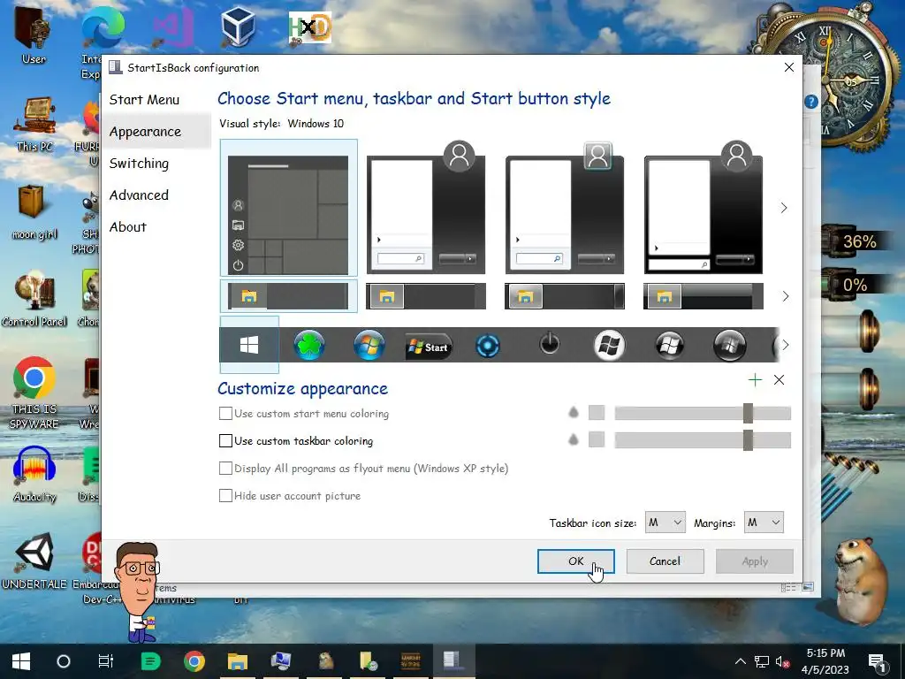Pick the Windows 7 colored orb Start button

point(369,346)
